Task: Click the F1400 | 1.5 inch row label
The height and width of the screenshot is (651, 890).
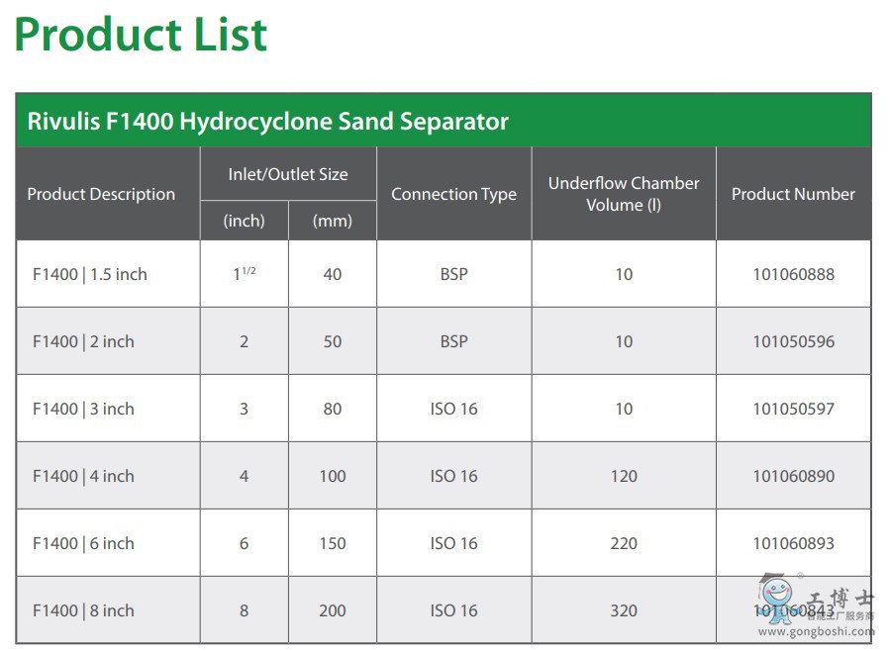Action: tap(89, 274)
